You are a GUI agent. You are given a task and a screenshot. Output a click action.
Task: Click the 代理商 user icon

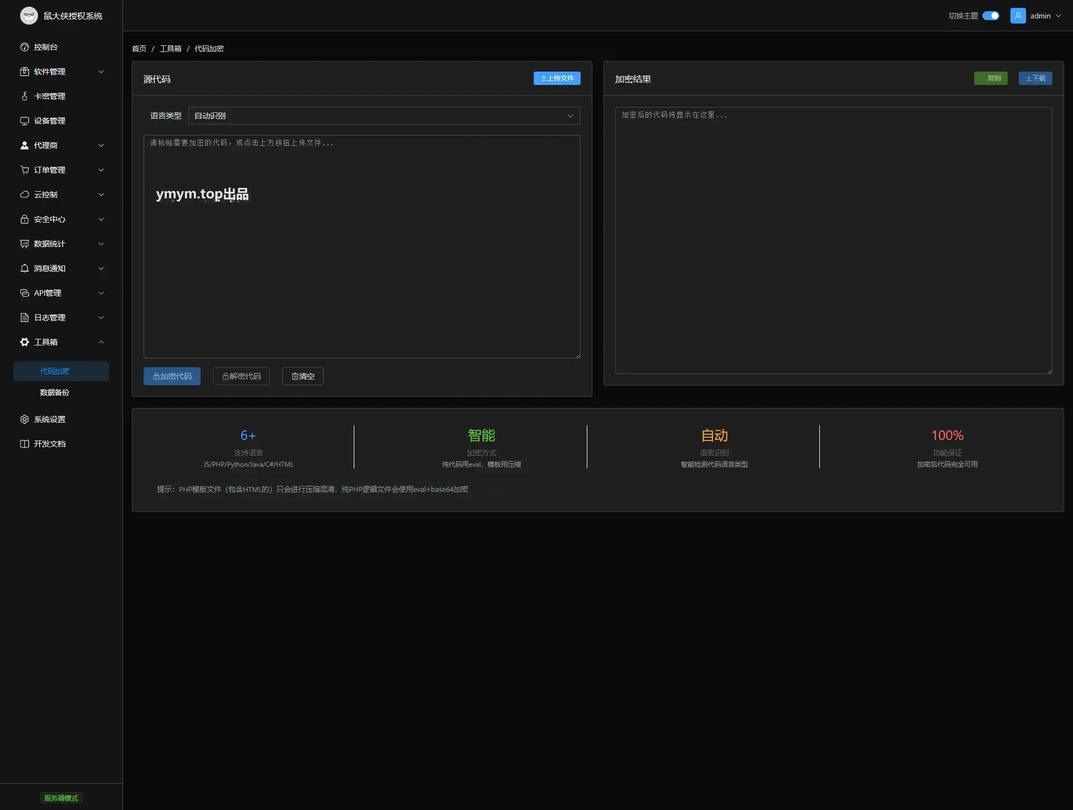[x=25, y=145]
